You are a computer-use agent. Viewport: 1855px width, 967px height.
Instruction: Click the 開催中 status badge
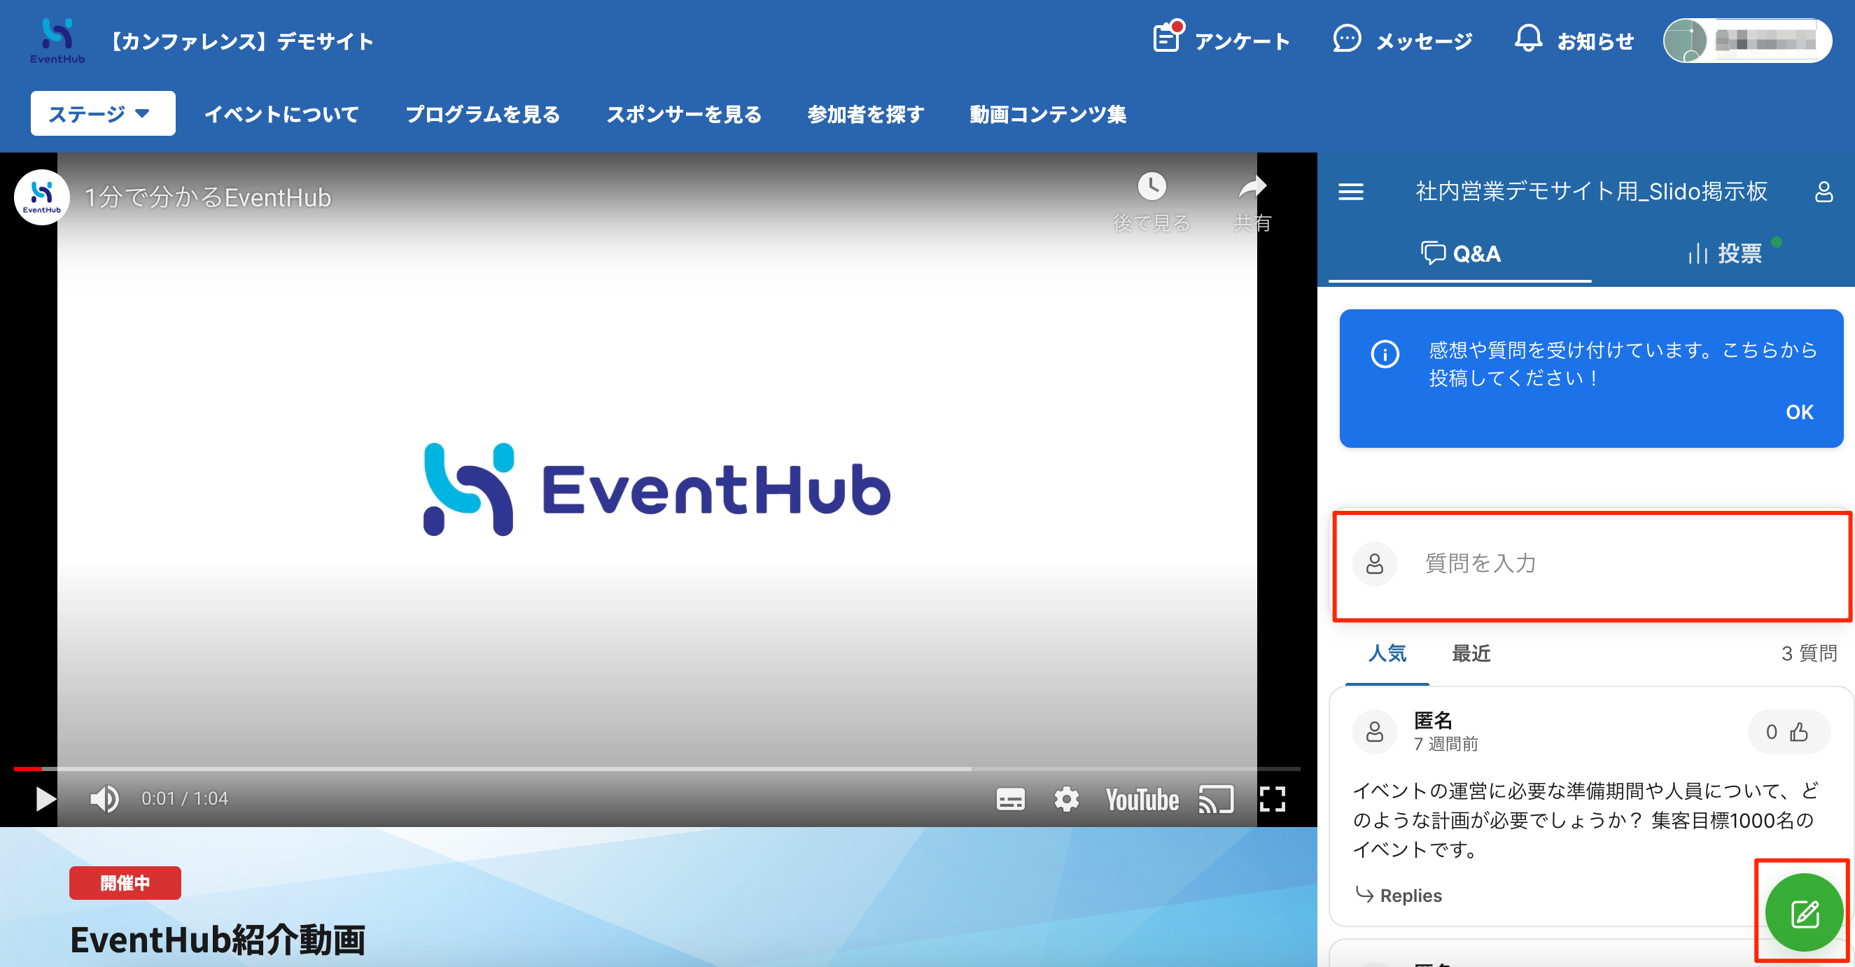tap(125, 883)
